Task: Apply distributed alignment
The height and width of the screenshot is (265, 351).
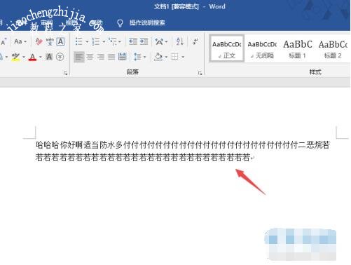Action: click(x=123, y=57)
